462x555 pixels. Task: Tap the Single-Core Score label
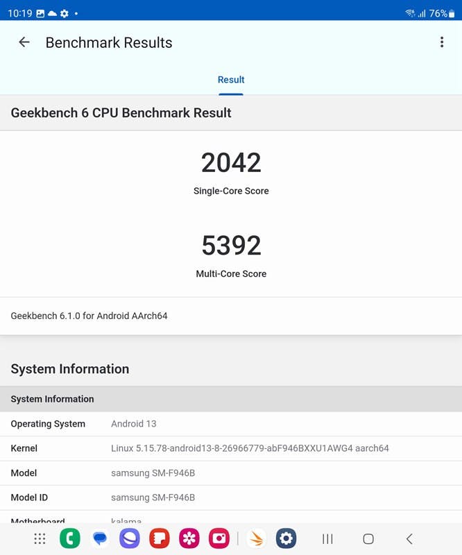click(x=231, y=191)
